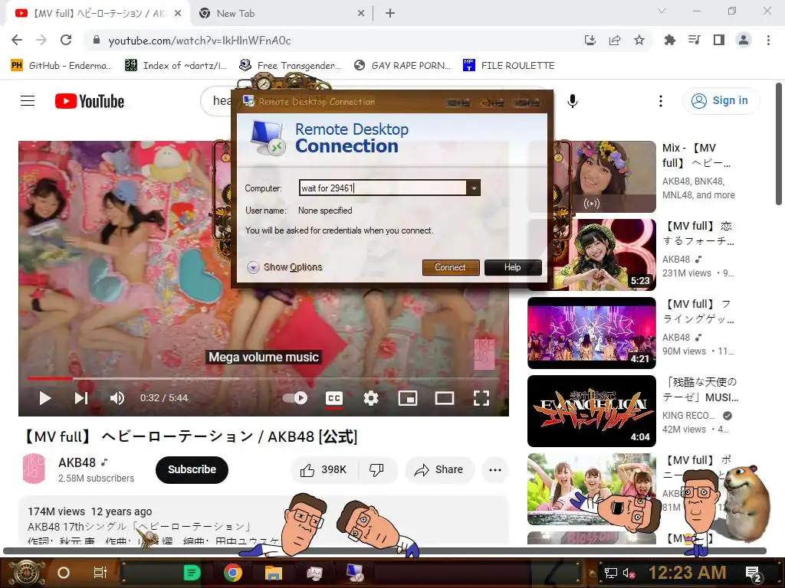Share the AKB48 video
785x588 pixels.
[x=439, y=469]
